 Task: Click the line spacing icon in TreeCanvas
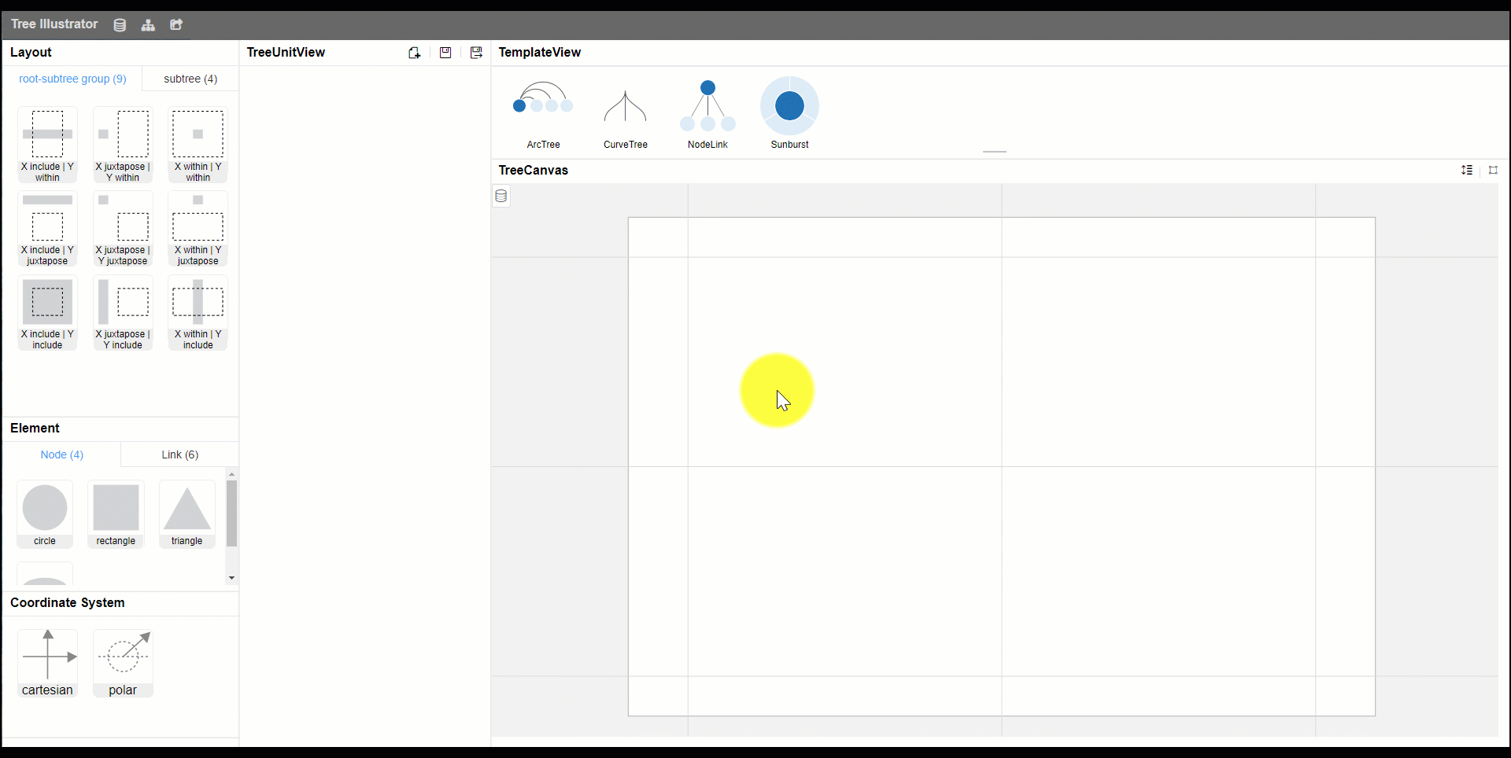(x=1467, y=170)
